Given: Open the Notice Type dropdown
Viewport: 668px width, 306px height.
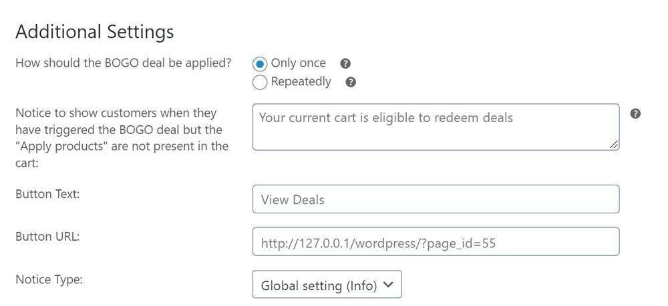Looking at the screenshot, I should [x=327, y=285].
